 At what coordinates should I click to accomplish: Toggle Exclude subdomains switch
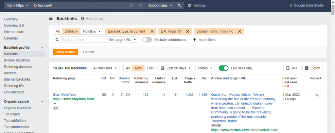tap(147, 40)
